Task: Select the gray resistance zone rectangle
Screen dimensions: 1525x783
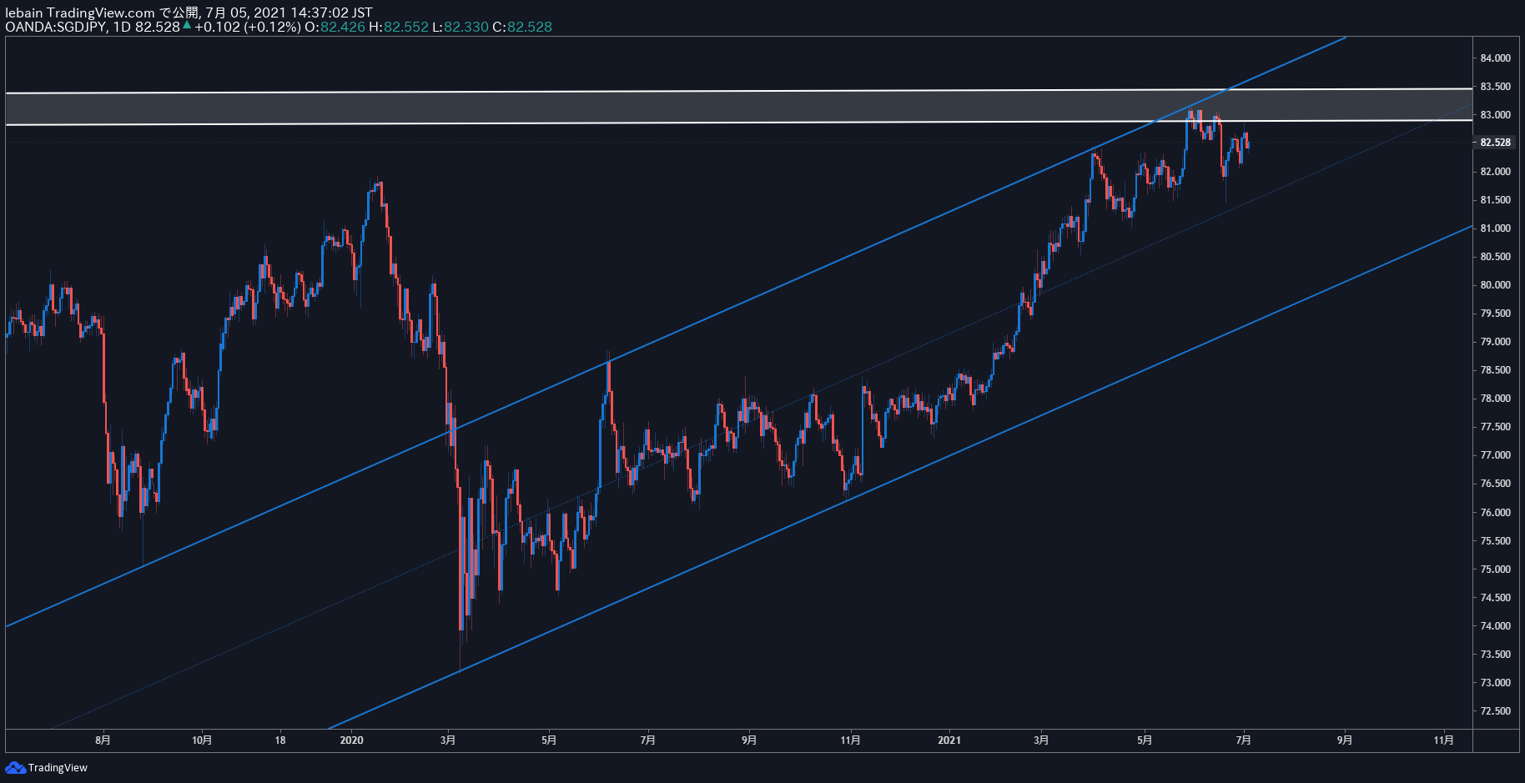Action: (739, 108)
